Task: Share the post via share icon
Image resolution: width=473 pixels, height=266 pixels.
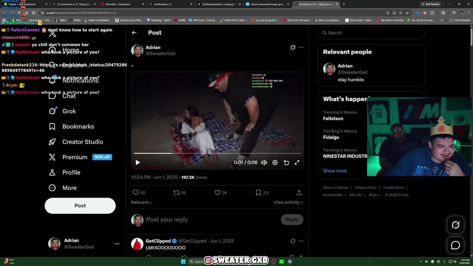Action: [299, 192]
